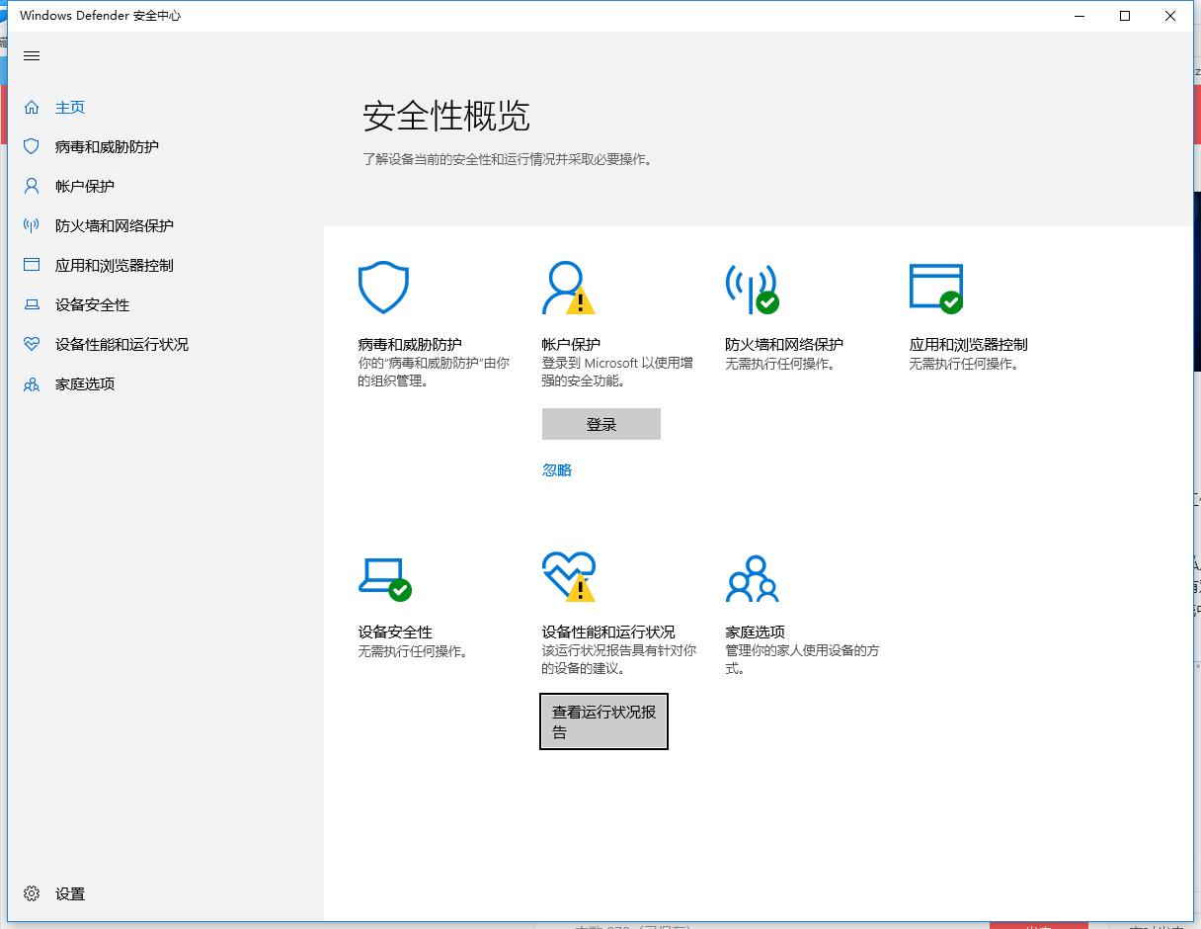Open the 设备性能和运行状况 heart tile
Screen dimensions: 1201x929
point(567,576)
